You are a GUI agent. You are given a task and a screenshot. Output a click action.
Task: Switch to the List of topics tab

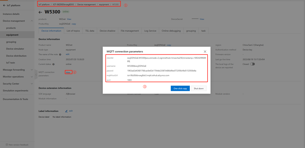73,31
